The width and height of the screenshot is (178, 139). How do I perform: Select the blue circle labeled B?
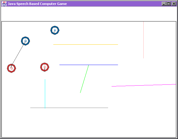click(25, 41)
